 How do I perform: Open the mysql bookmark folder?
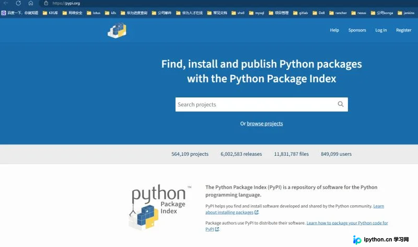pos(257,13)
